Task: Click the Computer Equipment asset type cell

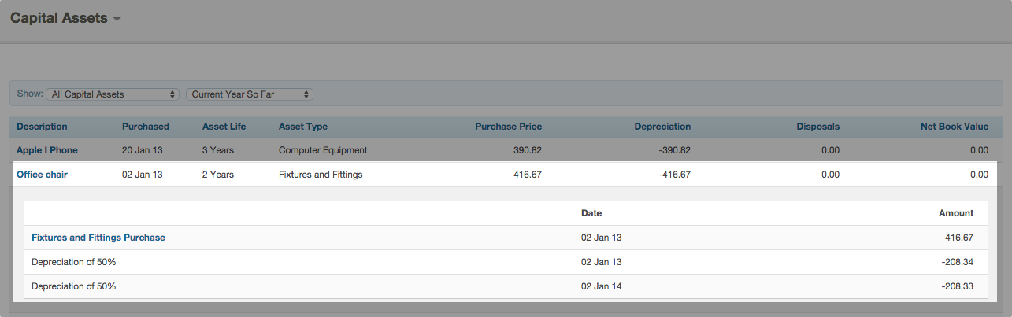Action: point(323,150)
